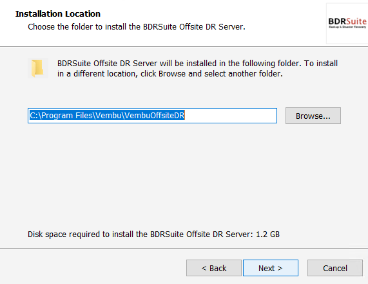Click the click Browse and select another folder line
The height and width of the screenshot is (284, 368).
tap(170, 74)
